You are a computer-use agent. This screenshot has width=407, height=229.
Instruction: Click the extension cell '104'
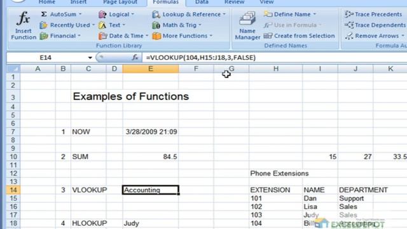(x=275, y=223)
